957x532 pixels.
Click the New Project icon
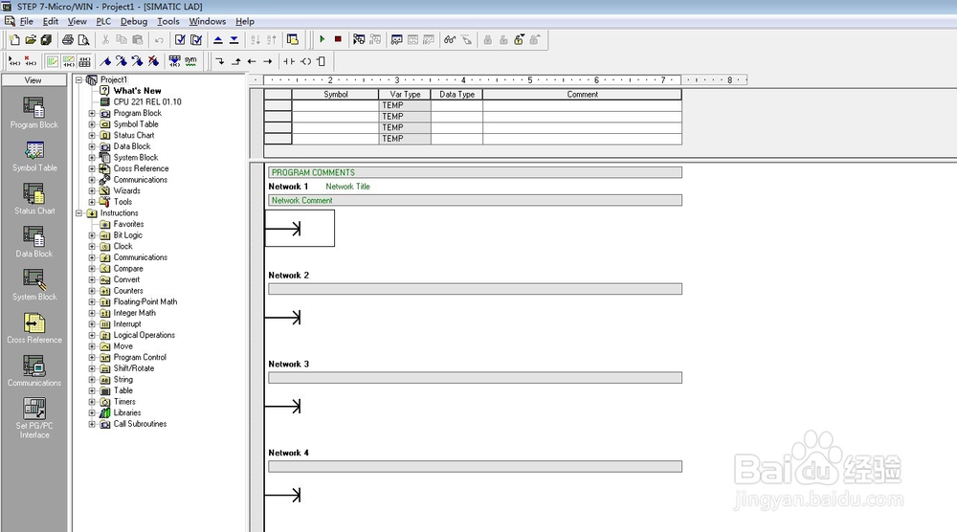click(x=14, y=39)
